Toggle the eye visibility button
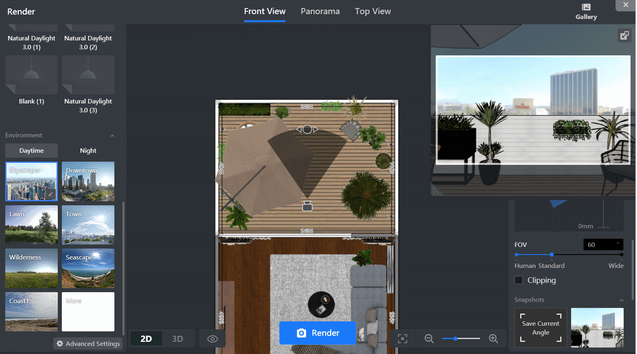The image size is (637, 354). [213, 339]
